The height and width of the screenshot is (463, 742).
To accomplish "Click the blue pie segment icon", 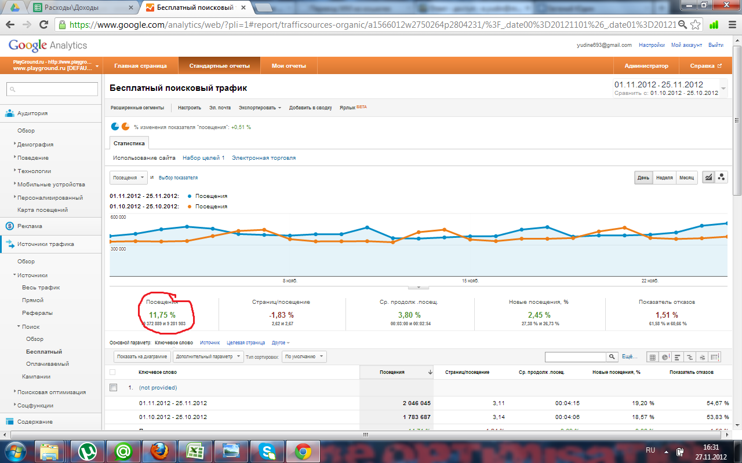I will (x=115, y=126).
